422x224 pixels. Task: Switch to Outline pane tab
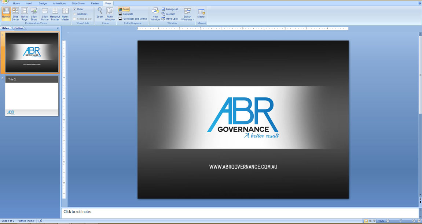pyautogui.click(x=19, y=28)
